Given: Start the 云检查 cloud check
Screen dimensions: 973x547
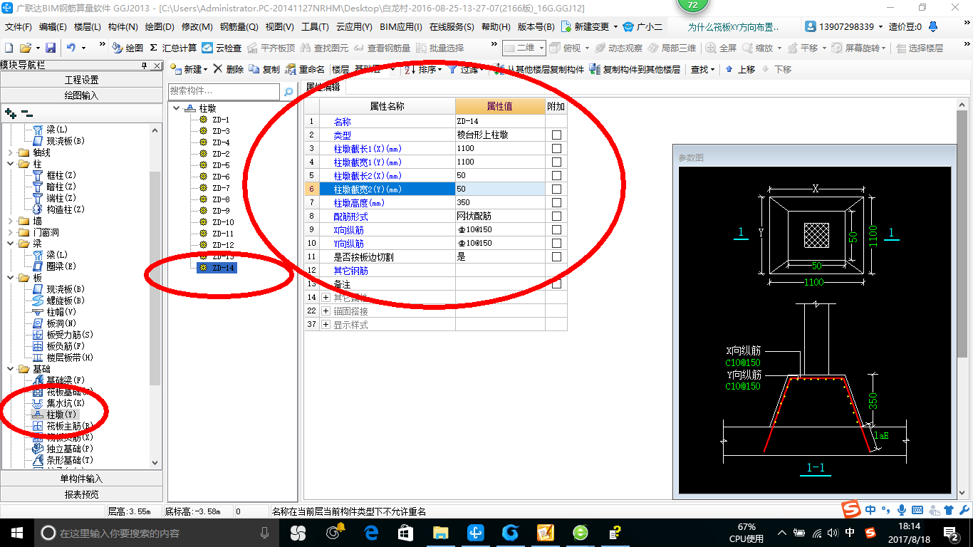Looking at the screenshot, I should tap(222, 48).
